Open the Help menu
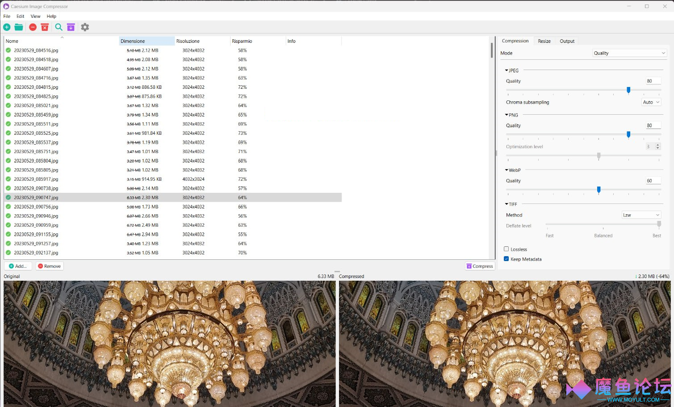 click(x=51, y=16)
